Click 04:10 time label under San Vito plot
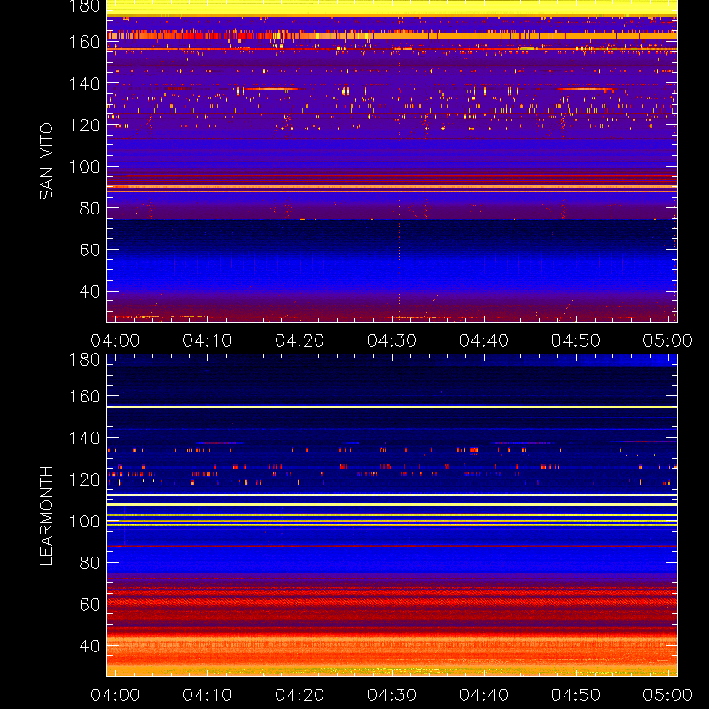 [207, 340]
